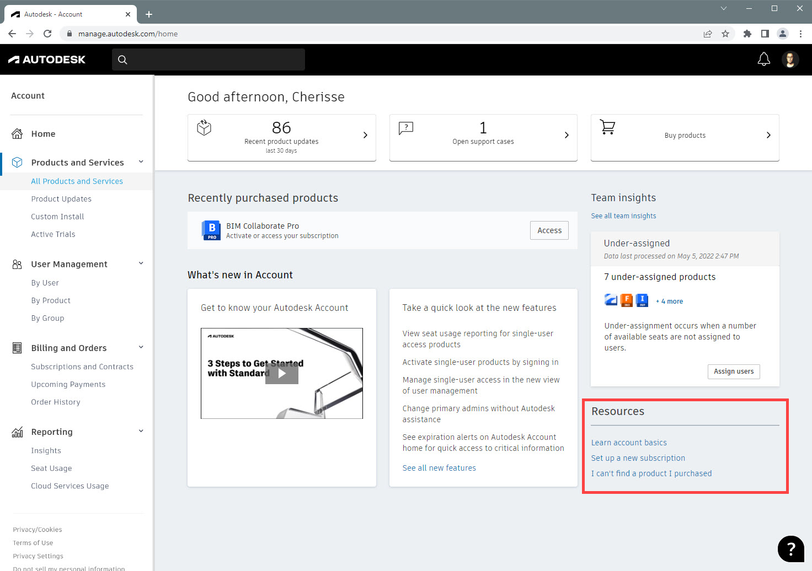
Task: Open Cloud Services Usage report
Action: point(70,486)
